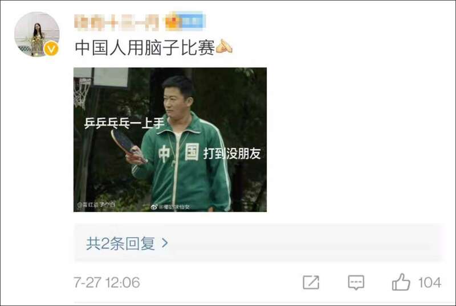Click the repost share icon
The width and height of the screenshot is (456, 306).
point(311,282)
